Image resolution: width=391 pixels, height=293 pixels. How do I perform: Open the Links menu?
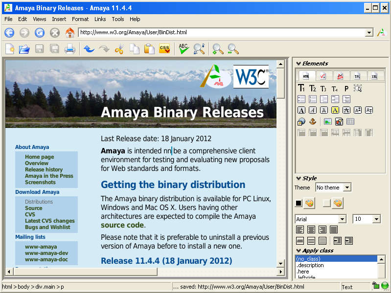coord(100,19)
